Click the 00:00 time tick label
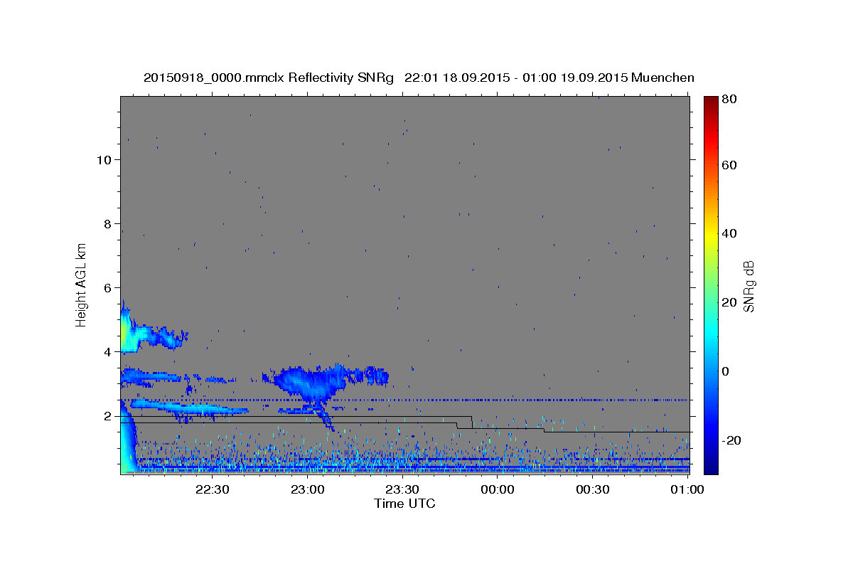 [x=498, y=490]
